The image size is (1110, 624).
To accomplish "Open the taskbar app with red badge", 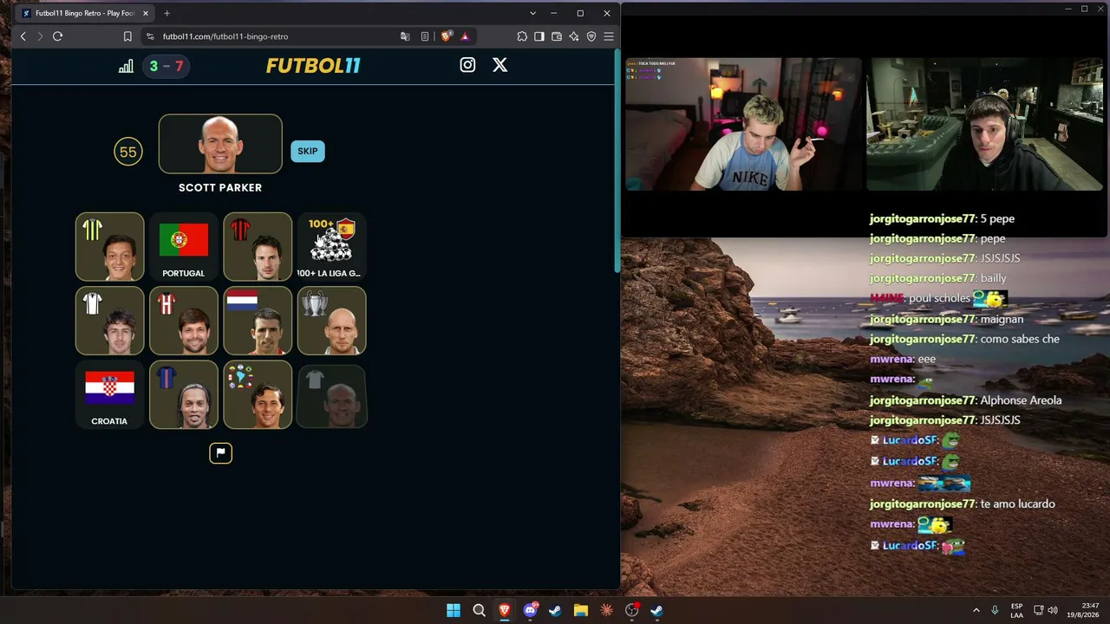I will click(x=632, y=610).
